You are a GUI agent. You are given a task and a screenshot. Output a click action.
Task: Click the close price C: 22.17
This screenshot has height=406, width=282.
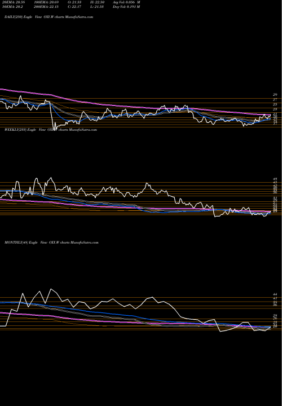(x=75, y=7)
